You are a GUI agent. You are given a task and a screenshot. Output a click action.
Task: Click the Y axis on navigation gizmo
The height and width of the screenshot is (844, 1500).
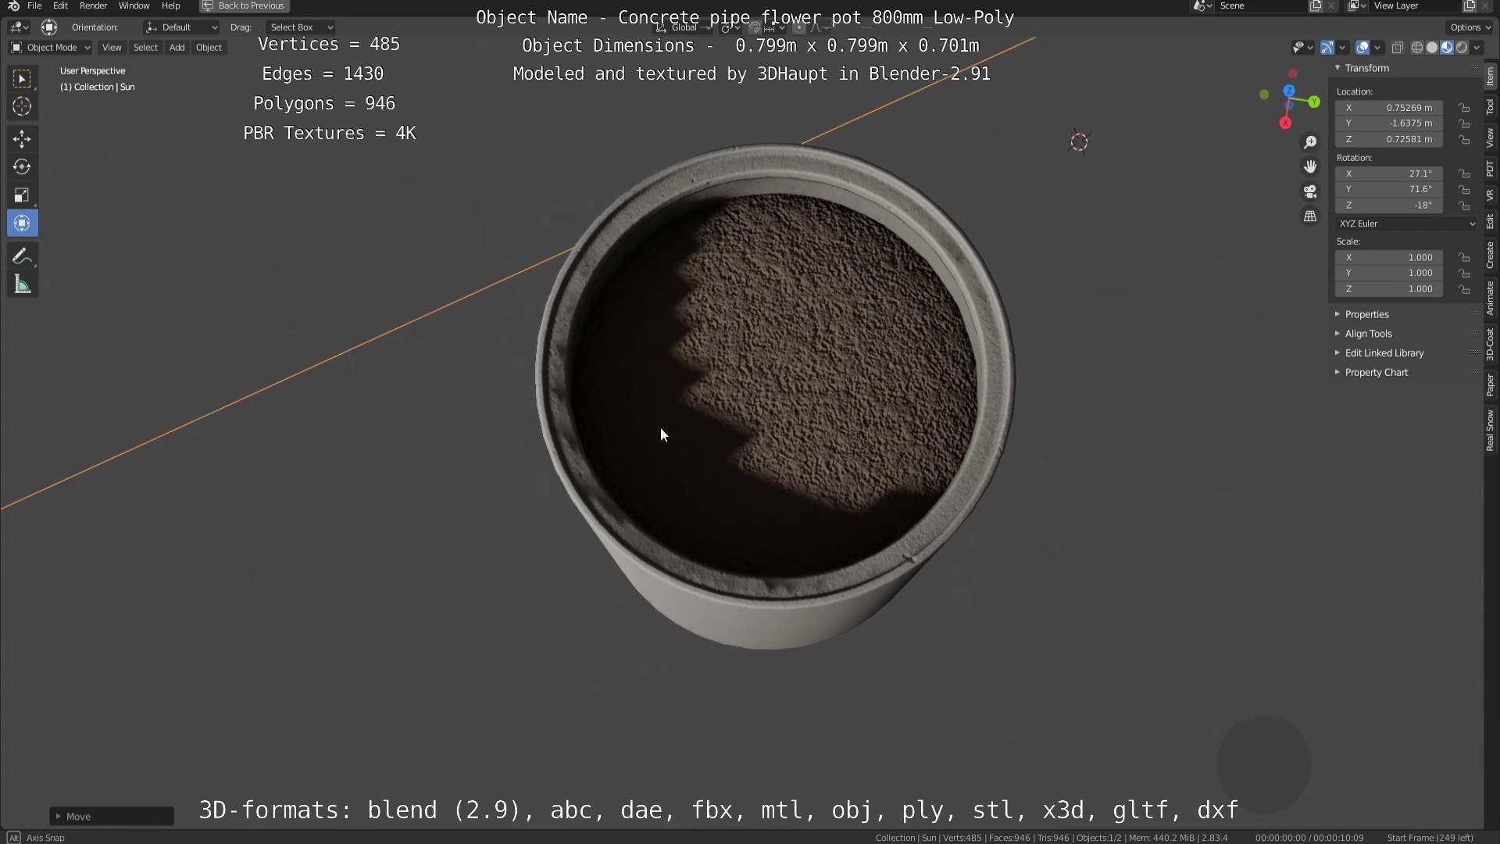click(1314, 102)
